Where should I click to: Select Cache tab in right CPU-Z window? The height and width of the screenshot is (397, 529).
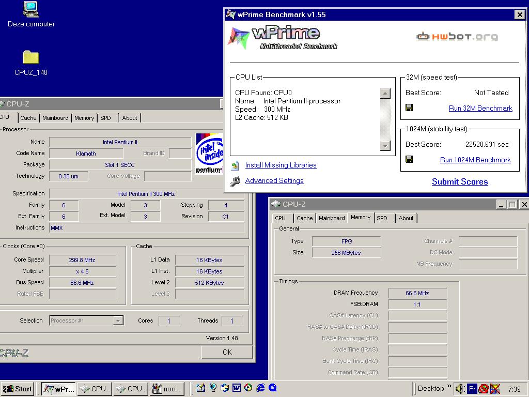tap(304, 218)
